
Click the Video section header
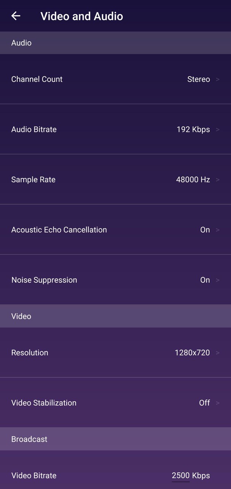(x=21, y=316)
